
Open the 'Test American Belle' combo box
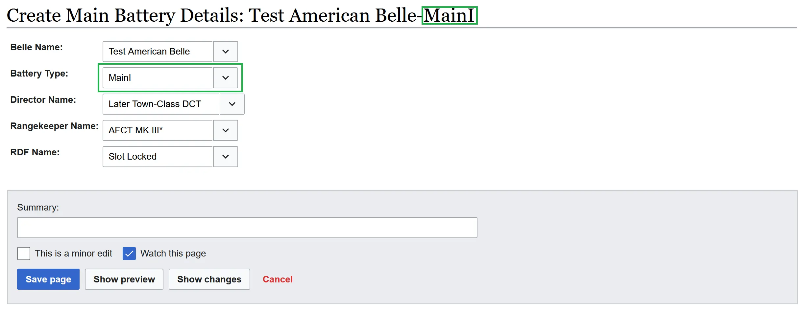click(158, 52)
